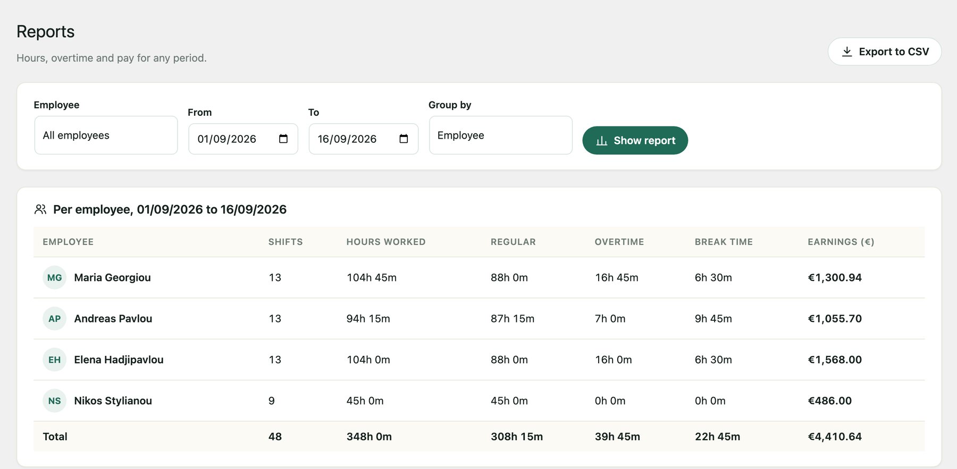Select the Andreas Pavlou name
Viewport: 957px width, 469px height.
[x=113, y=319]
